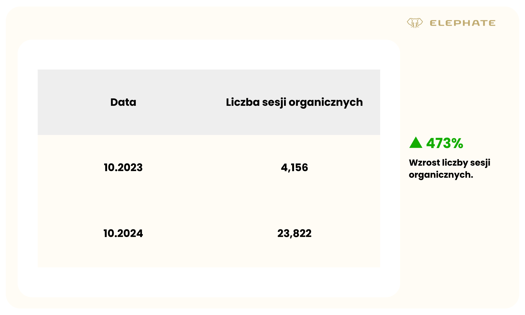525x315 pixels.
Task: Select the 4,156 sessions value
Action: click(x=294, y=167)
